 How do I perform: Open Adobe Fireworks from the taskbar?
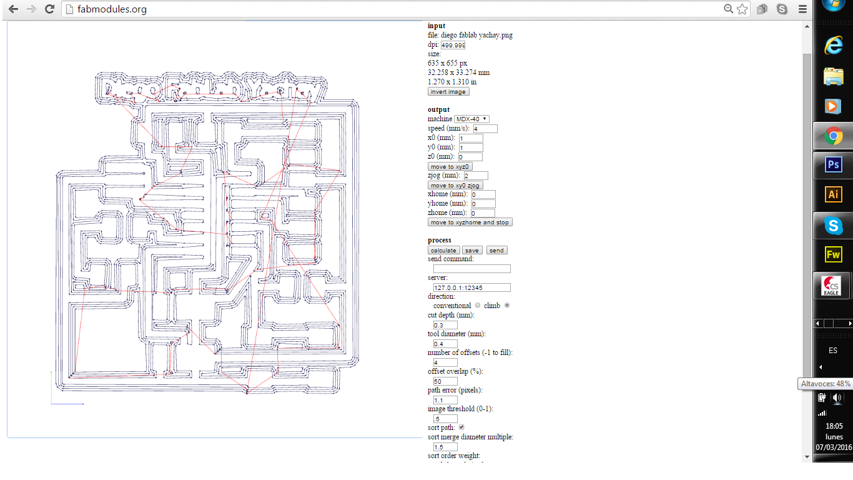click(x=833, y=254)
